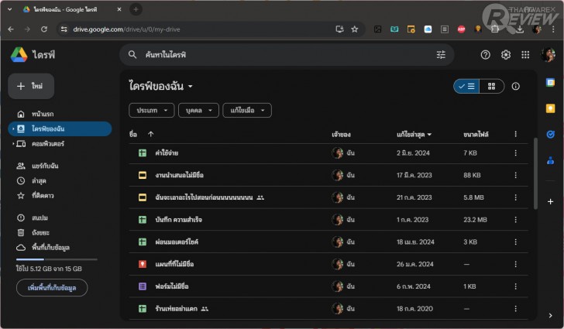Switch to grid layout view
This screenshot has height=329, width=564.
(x=491, y=87)
